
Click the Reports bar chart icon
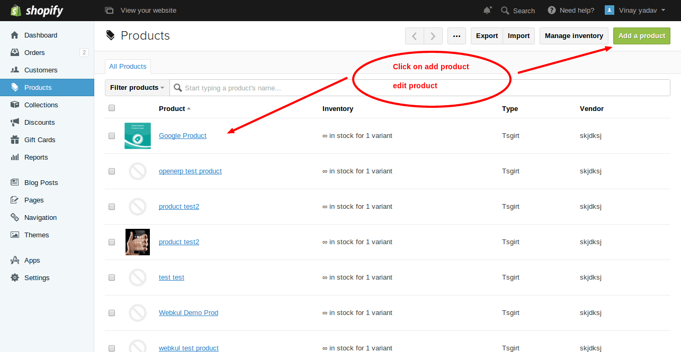coord(15,157)
